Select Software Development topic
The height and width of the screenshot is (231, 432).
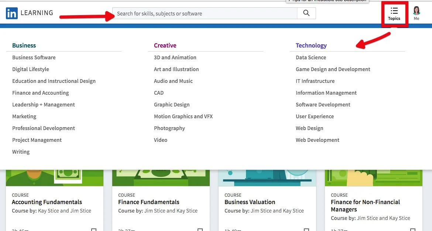coord(323,105)
